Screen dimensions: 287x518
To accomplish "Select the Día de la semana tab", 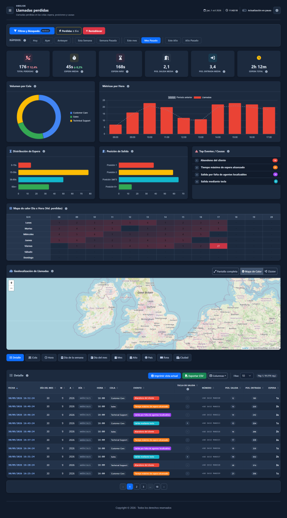I will 72,357.
